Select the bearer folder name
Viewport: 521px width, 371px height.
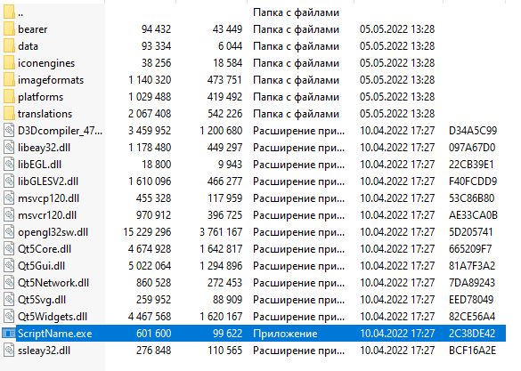click(33, 29)
